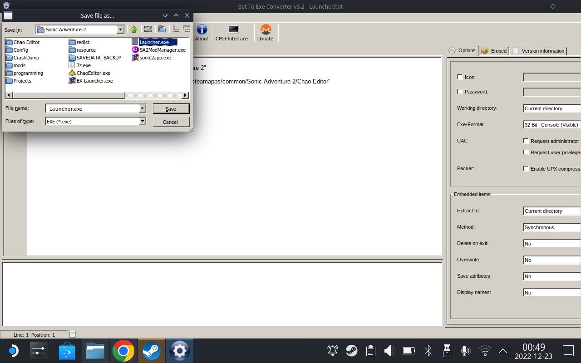The height and width of the screenshot is (363, 581).
Task: Select the SA2ModManager.exe file
Action: (162, 50)
